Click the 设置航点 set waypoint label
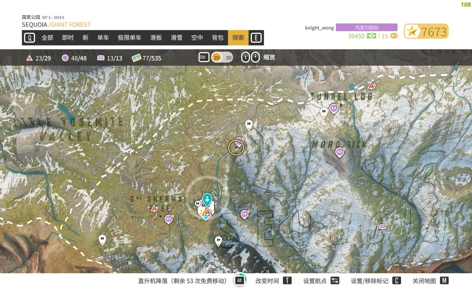Image resolution: width=472 pixels, height=295 pixels. pyautogui.click(x=315, y=281)
